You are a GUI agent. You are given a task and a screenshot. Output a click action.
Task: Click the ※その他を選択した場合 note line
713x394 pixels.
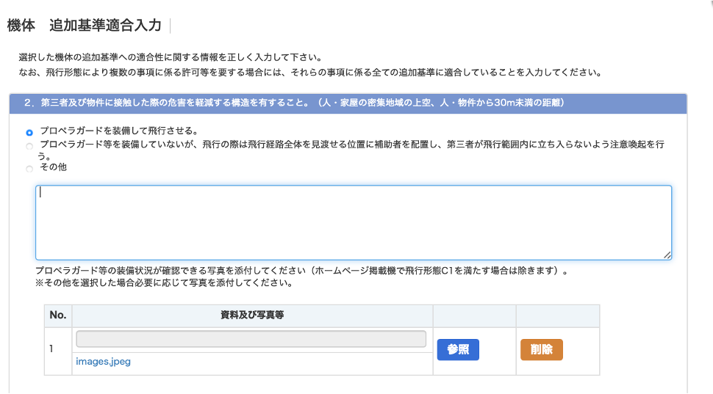(x=165, y=283)
